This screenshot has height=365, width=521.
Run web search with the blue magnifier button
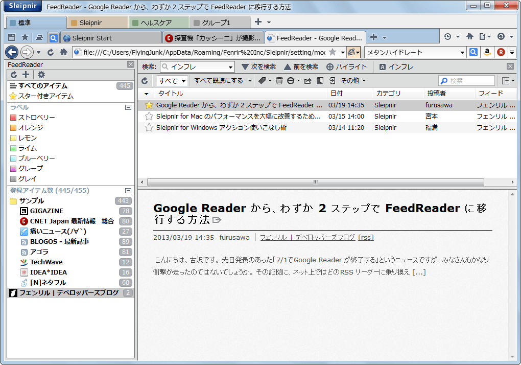tap(473, 52)
